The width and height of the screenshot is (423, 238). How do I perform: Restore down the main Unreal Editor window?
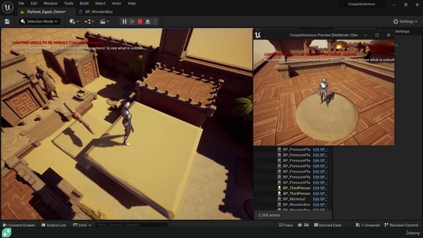[x=405, y=5]
